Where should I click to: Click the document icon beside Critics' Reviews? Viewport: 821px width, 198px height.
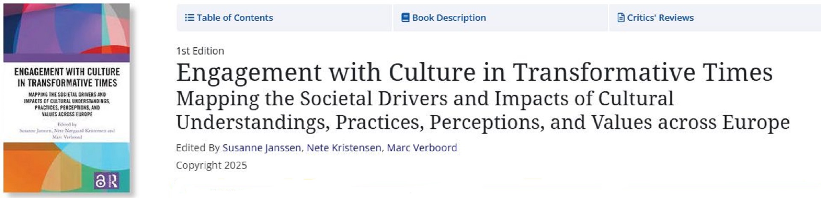tap(621, 18)
